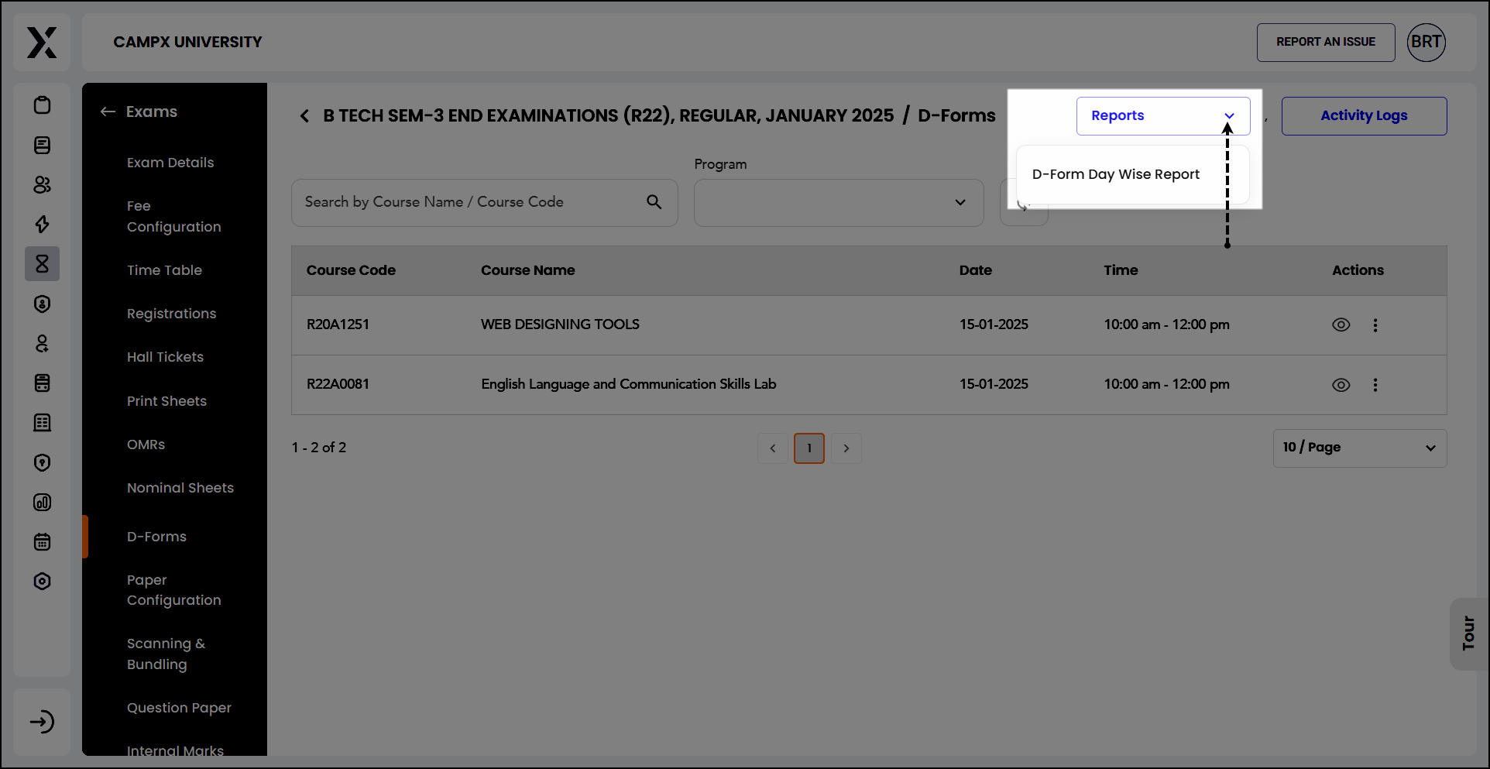Open the dollar shield icon in rail
1490x769 pixels.
[x=43, y=304]
